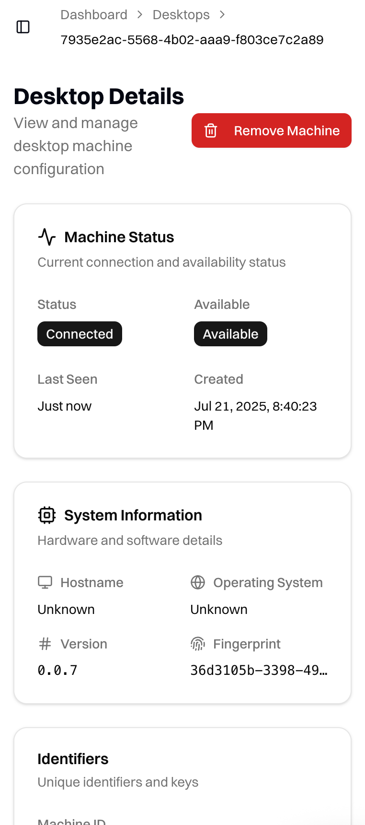The height and width of the screenshot is (825, 365).
Task: Select the CPU chip icon beside System Information
Action: 46,515
